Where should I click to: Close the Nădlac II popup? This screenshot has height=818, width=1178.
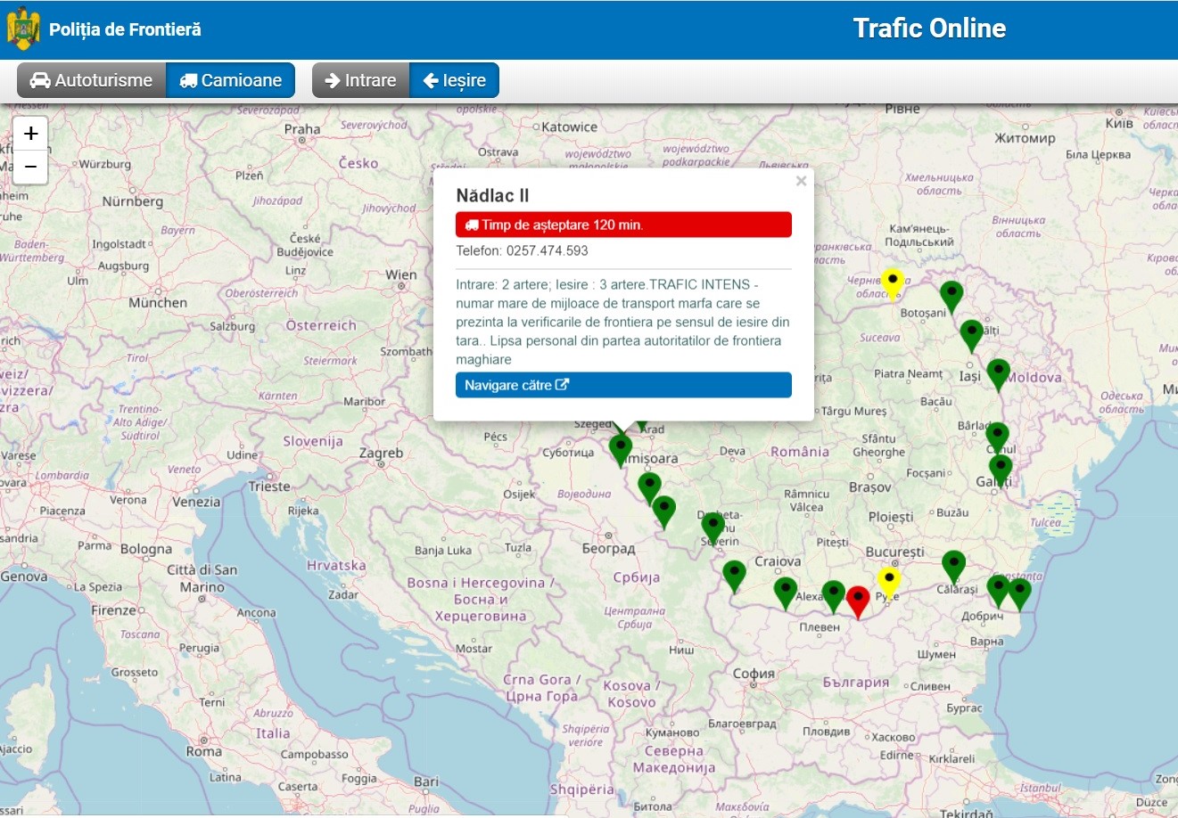(801, 181)
